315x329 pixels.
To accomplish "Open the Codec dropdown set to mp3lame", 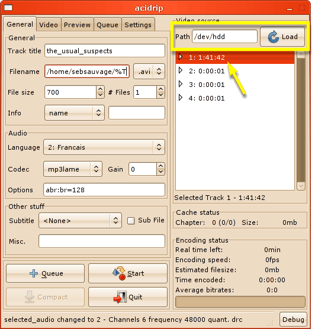I will click(x=73, y=169).
